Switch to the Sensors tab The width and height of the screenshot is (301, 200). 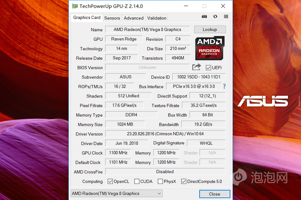point(112,18)
